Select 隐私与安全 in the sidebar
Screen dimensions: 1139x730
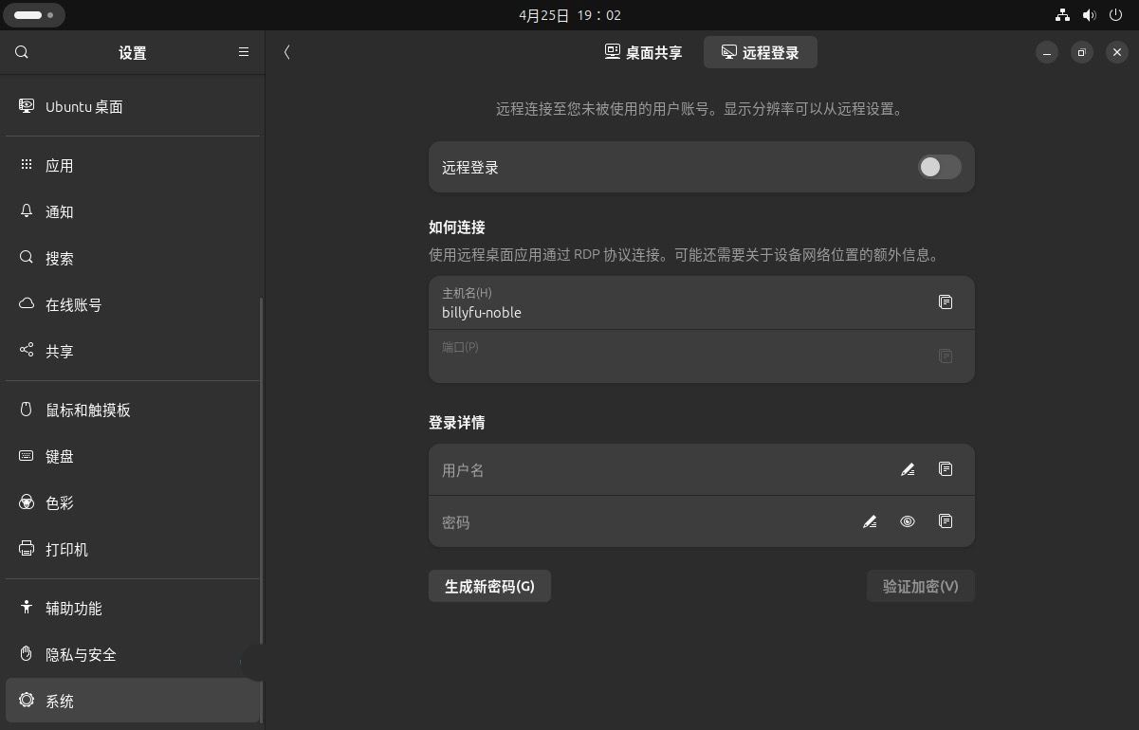(x=81, y=654)
